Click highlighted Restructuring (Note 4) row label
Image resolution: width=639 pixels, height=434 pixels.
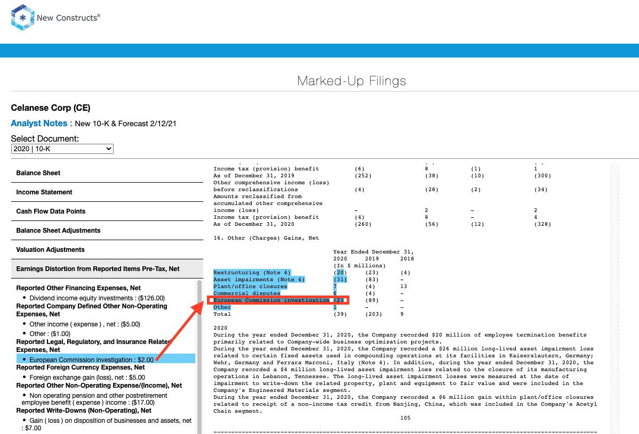pyautogui.click(x=252, y=273)
